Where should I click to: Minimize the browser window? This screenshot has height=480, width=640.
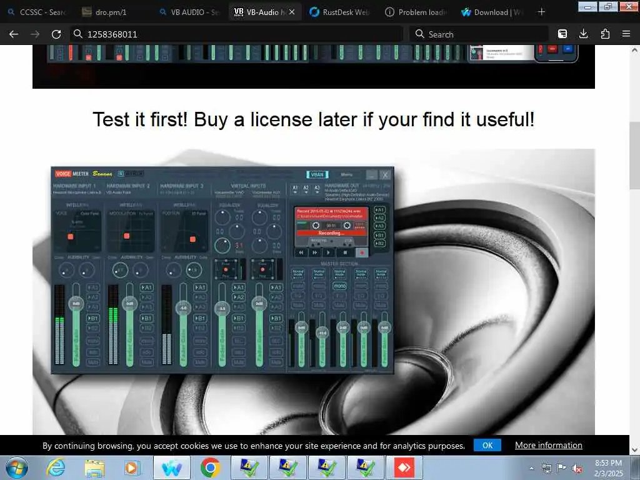click(587, 6)
